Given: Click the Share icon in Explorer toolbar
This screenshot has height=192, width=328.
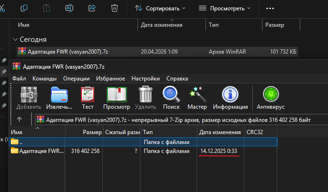Looking at the screenshot, I should (92, 8).
